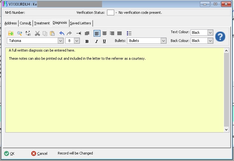Open the Text Colour dropdown
The height and width of the screenshot is (161, 234).
(x=210, y=33)
